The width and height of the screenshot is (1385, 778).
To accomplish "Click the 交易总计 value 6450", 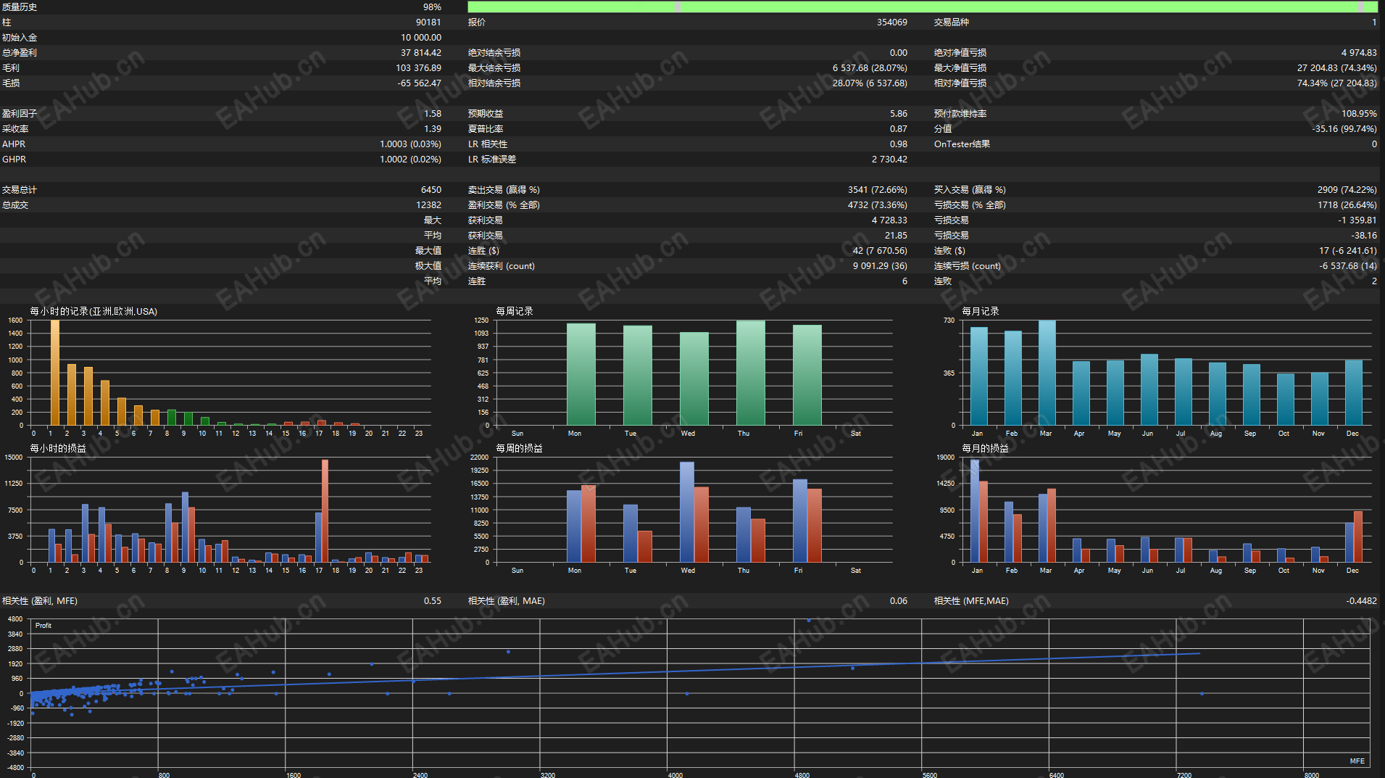I will coord(431,190).
